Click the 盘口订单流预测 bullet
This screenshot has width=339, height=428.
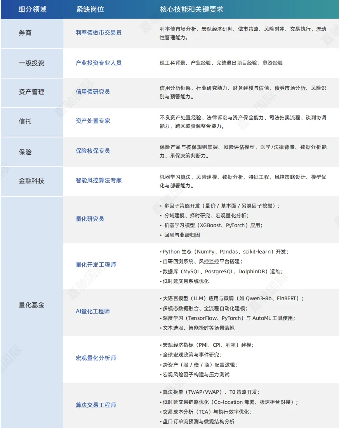coord(197,422)
